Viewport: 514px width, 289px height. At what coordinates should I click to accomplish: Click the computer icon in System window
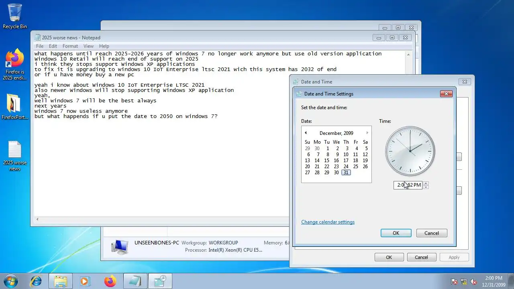pyautogui.click(x=119, y=246)
